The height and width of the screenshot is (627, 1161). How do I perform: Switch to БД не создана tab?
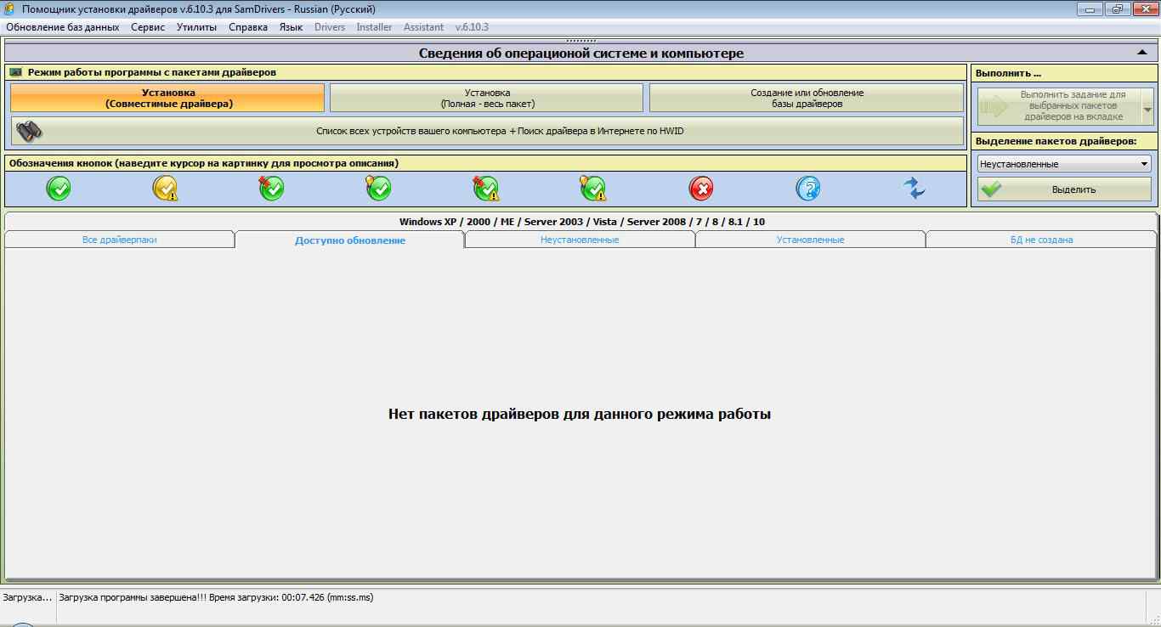1041,240
